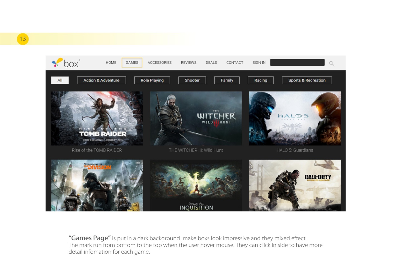Click the 'HALO 5: Guardians' caption

click(x=295, y=150)
